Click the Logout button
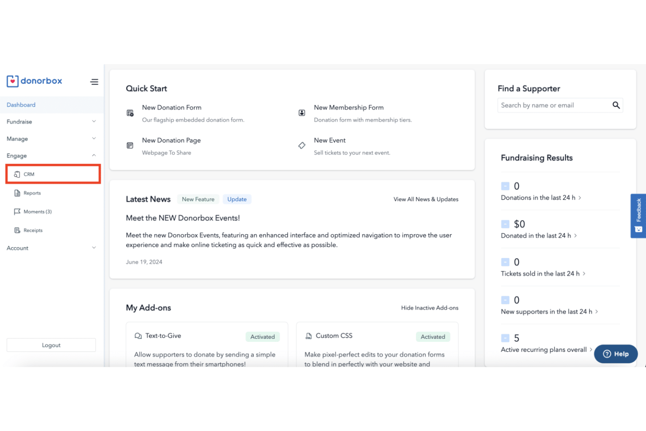This screenshot has height=431, width=646. pos(51,345)
